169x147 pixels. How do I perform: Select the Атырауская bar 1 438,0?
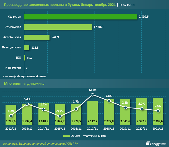[58, 27]
